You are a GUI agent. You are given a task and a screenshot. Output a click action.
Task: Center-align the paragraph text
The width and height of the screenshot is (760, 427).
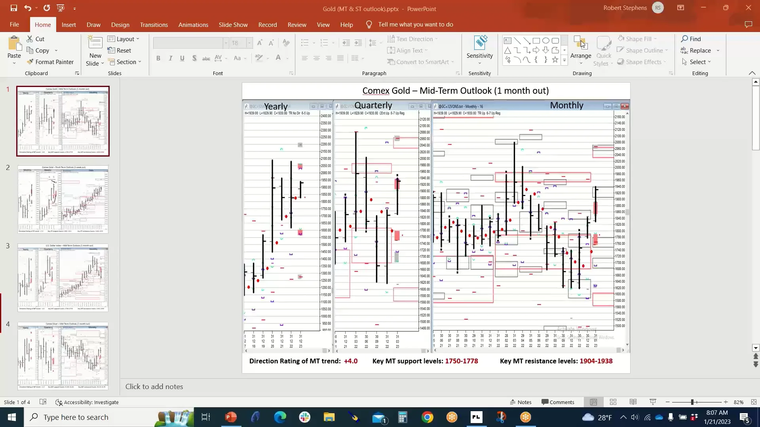click(317, 58)
